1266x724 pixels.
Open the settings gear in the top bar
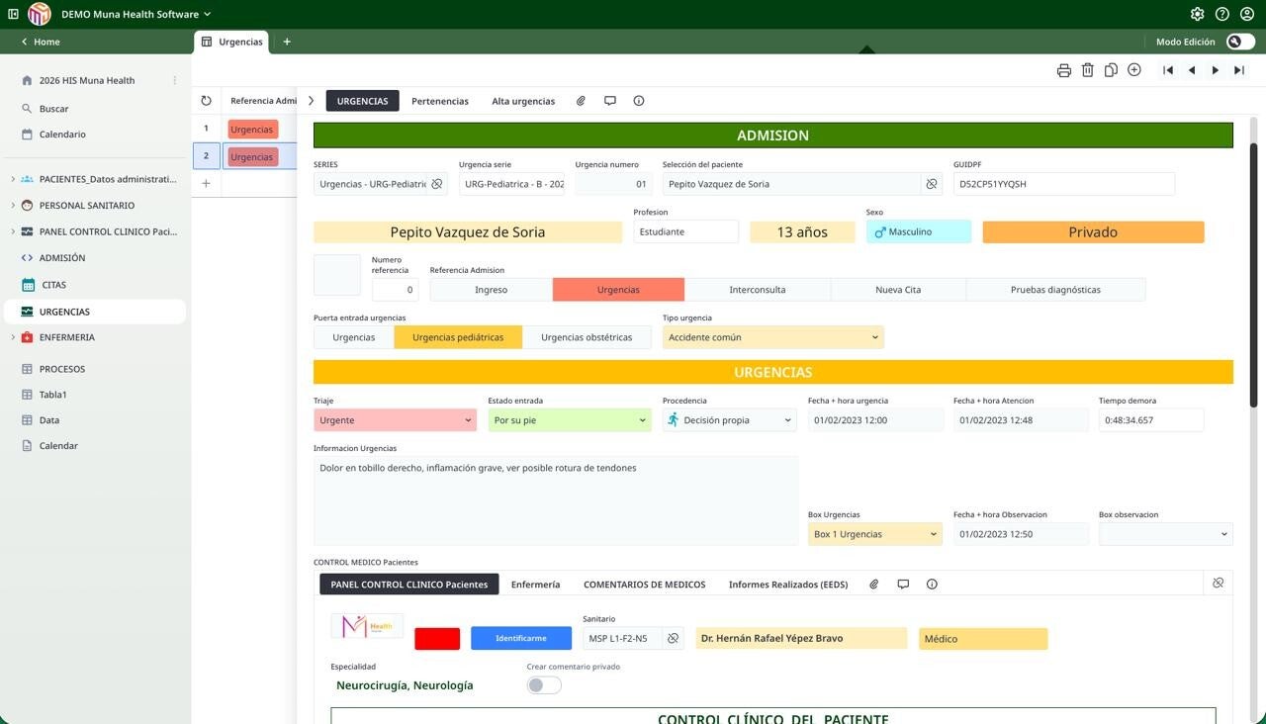point(1198,14)
